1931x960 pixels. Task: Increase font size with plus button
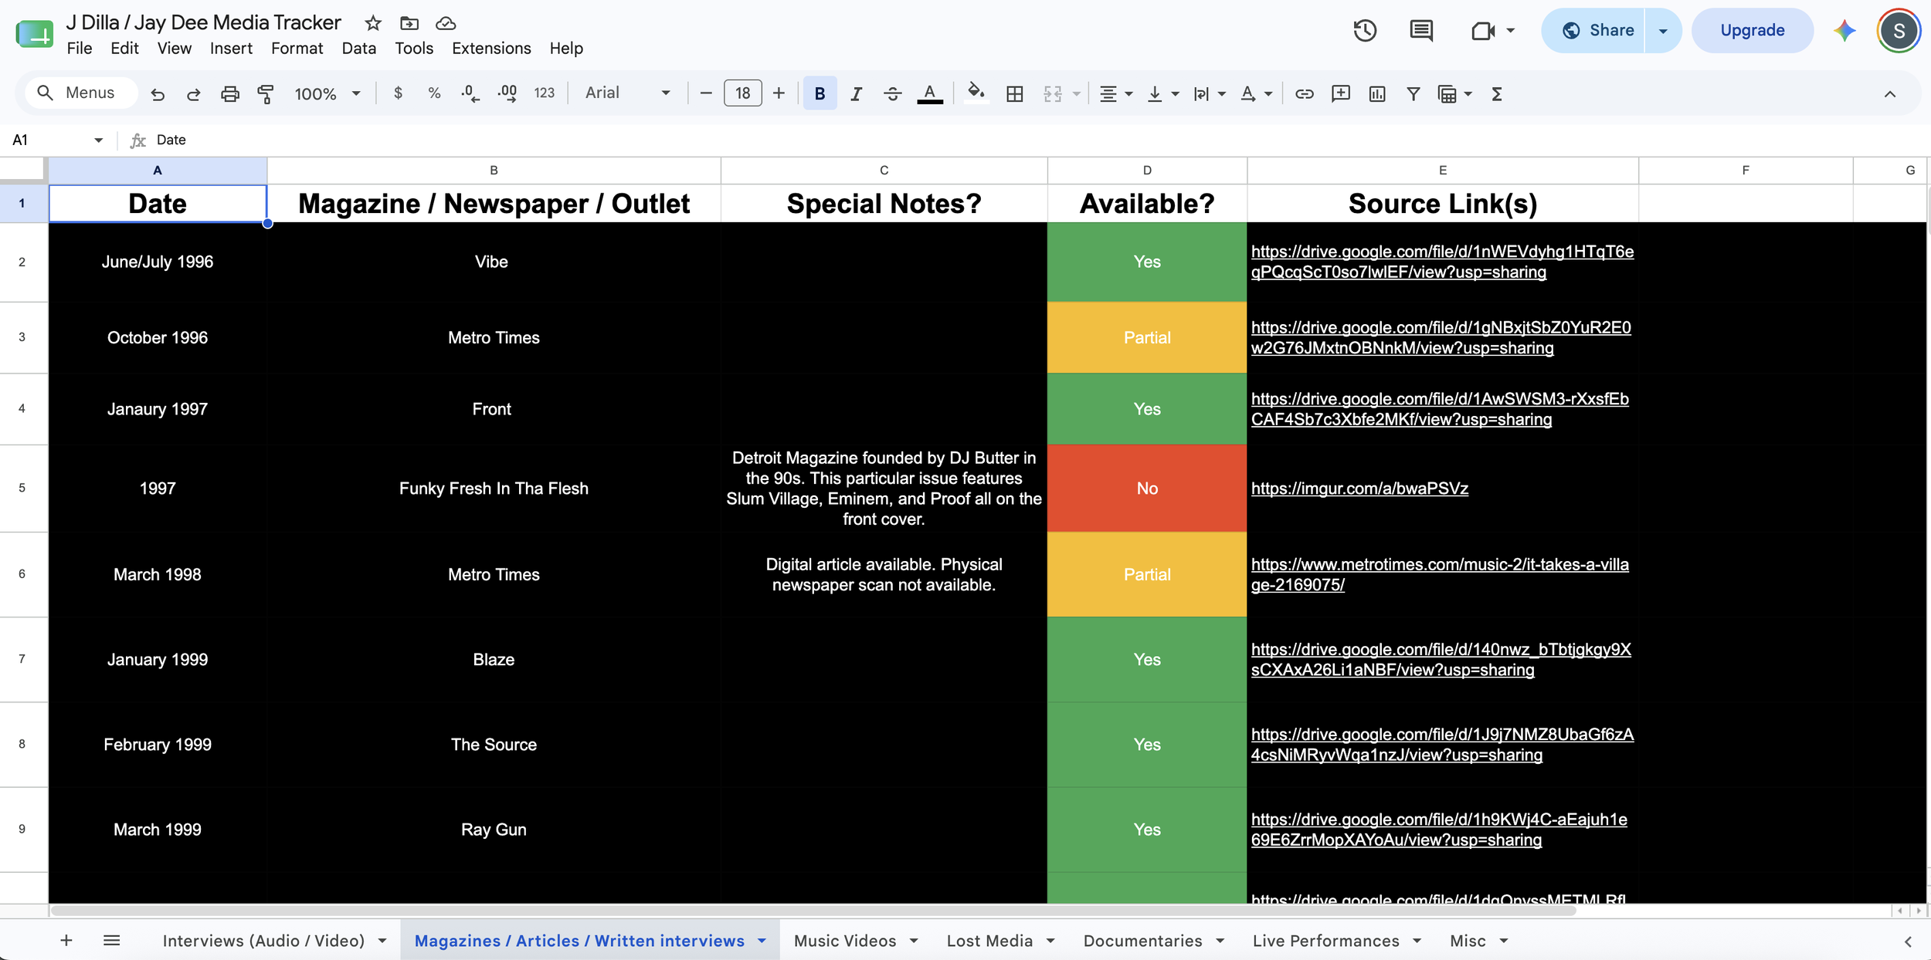(x=779, y=93)
